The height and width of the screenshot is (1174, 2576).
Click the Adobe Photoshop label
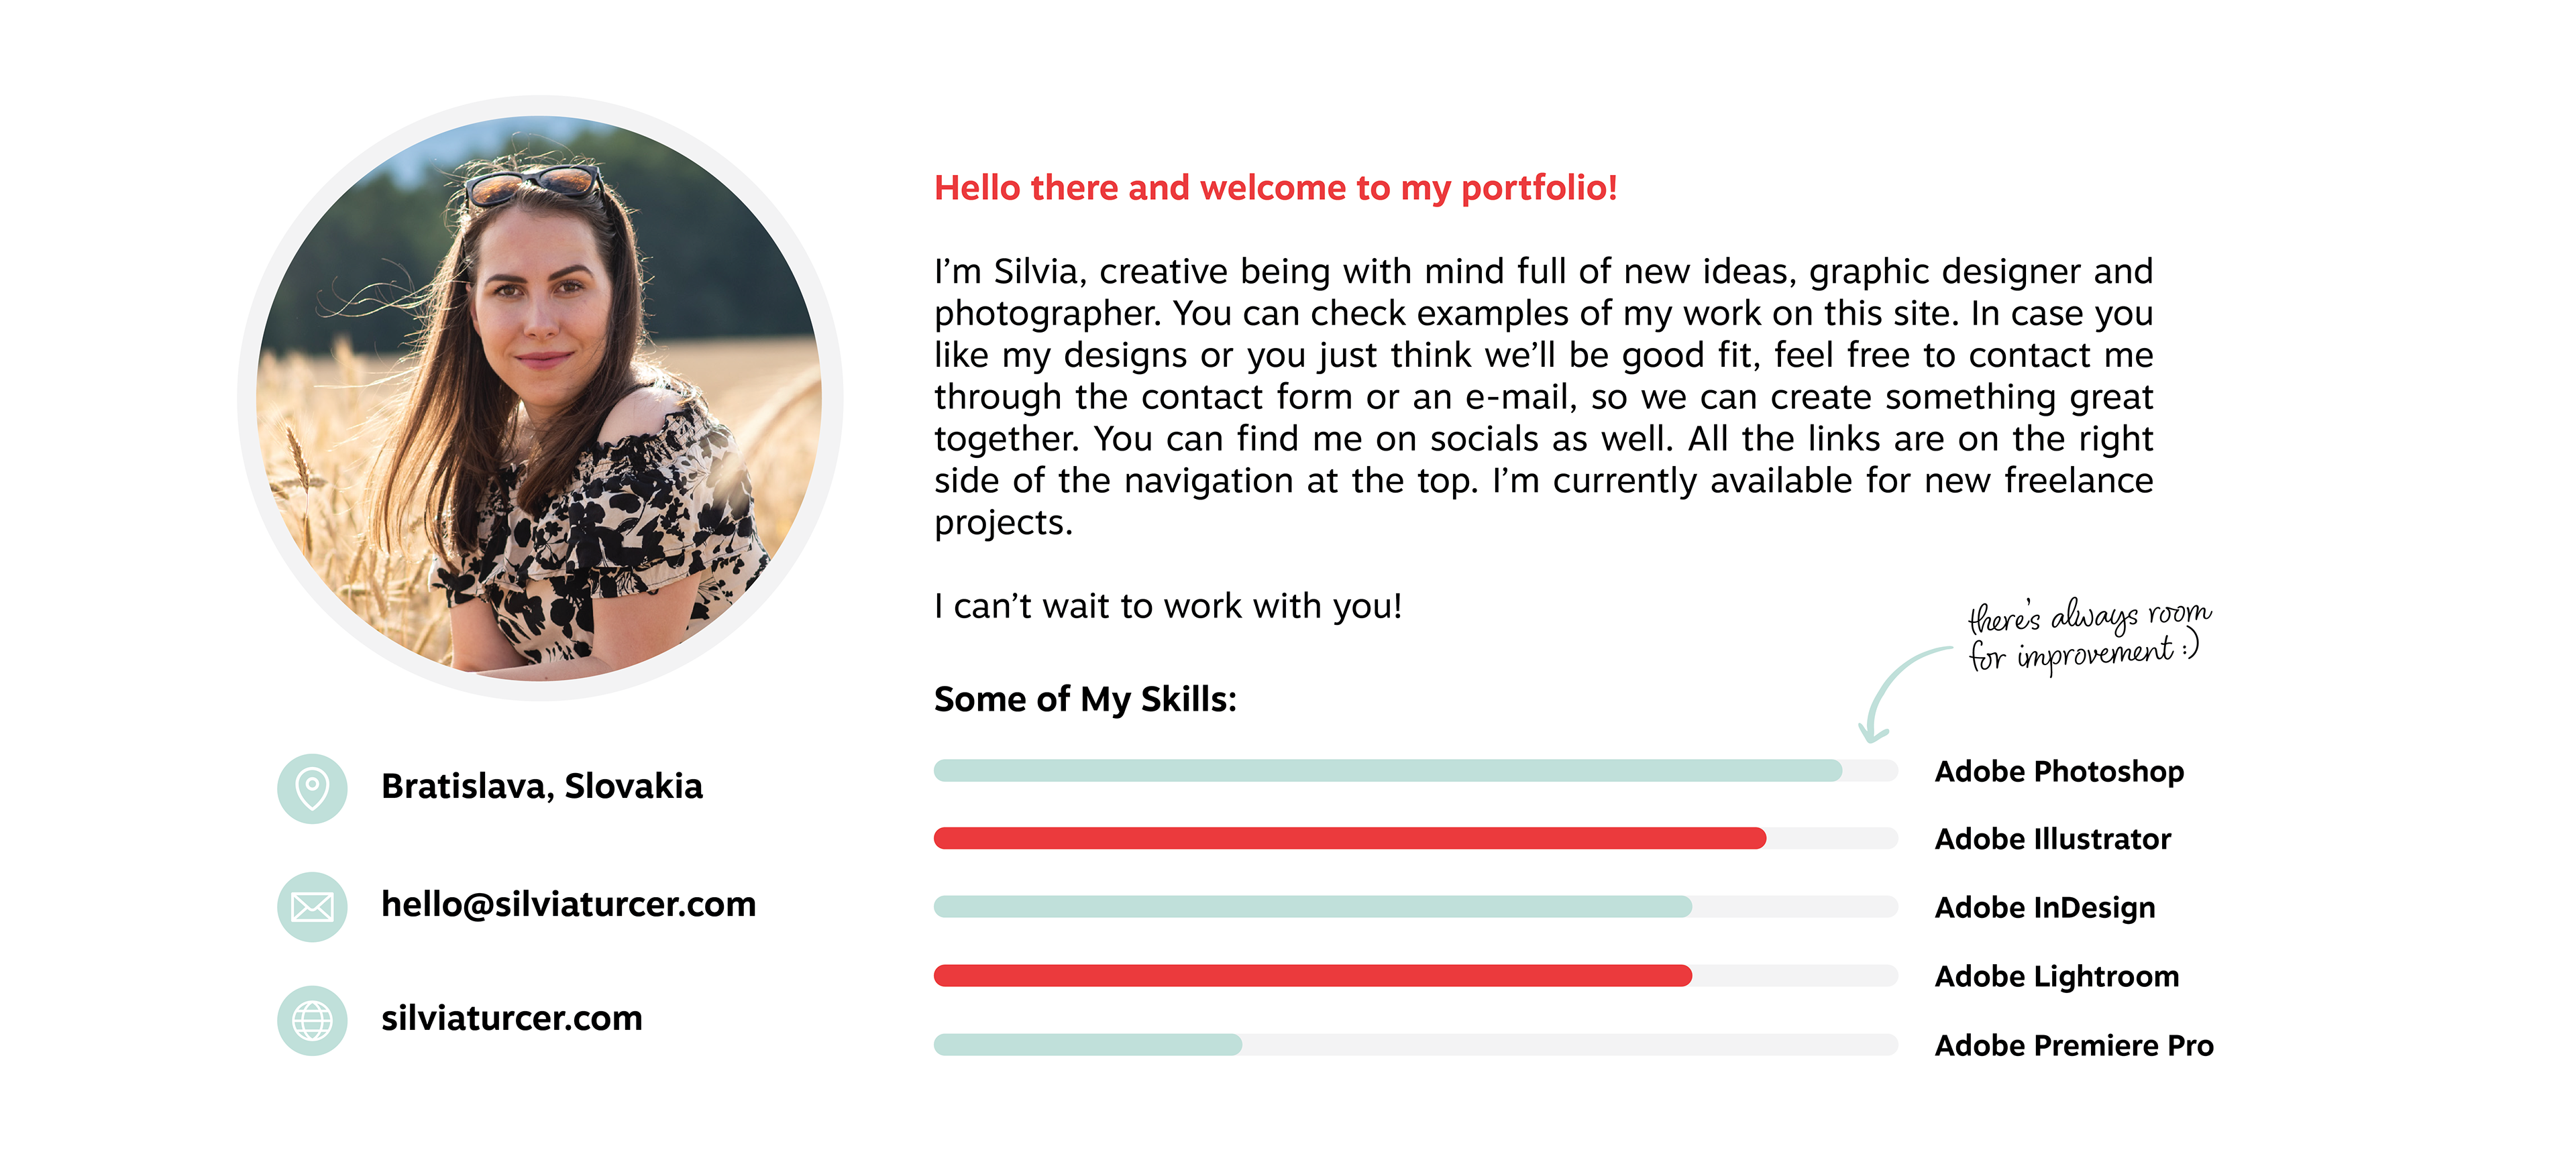click(x=2058, y=771)
